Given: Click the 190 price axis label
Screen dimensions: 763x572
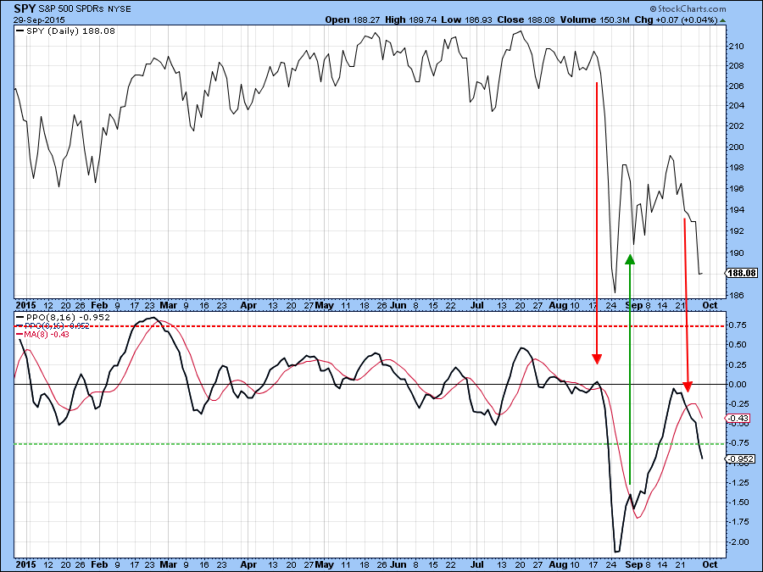Looking at the screenshot, I should (736, 253).
